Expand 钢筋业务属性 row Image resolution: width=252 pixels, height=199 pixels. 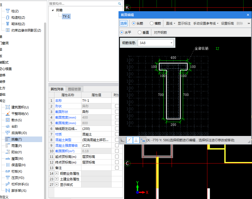[x=57, y=173]
